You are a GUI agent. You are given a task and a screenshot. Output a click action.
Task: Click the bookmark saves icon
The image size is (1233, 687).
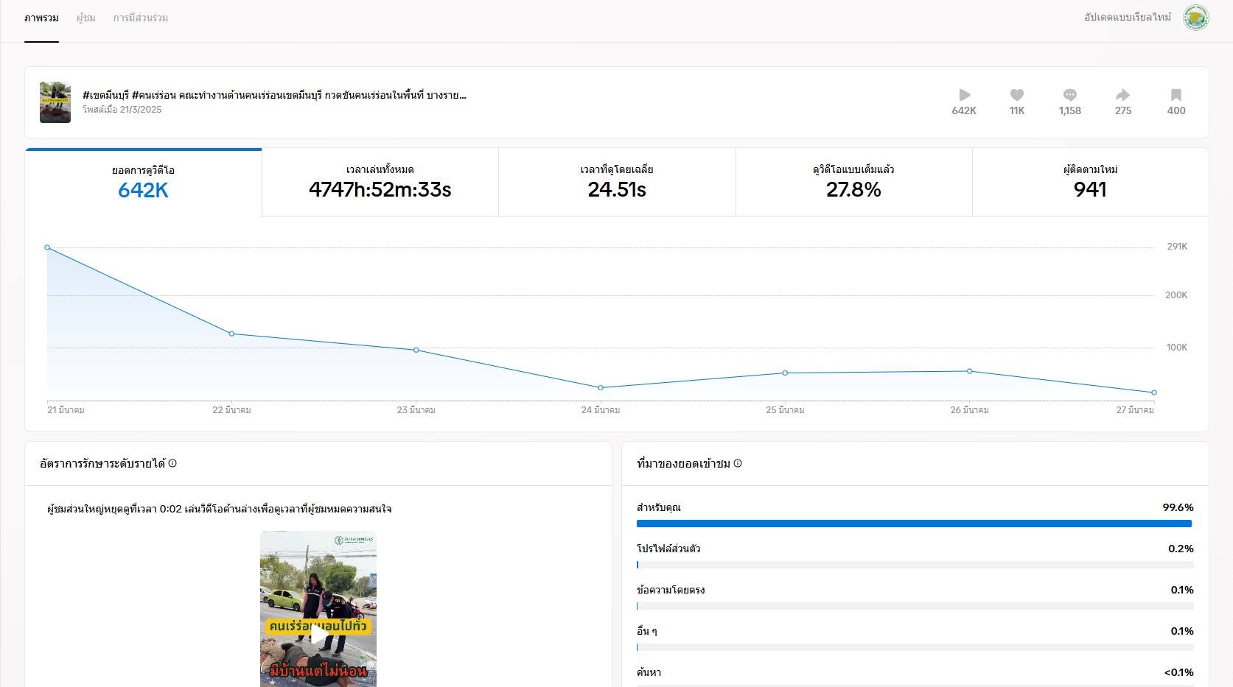coord(1176,95)
